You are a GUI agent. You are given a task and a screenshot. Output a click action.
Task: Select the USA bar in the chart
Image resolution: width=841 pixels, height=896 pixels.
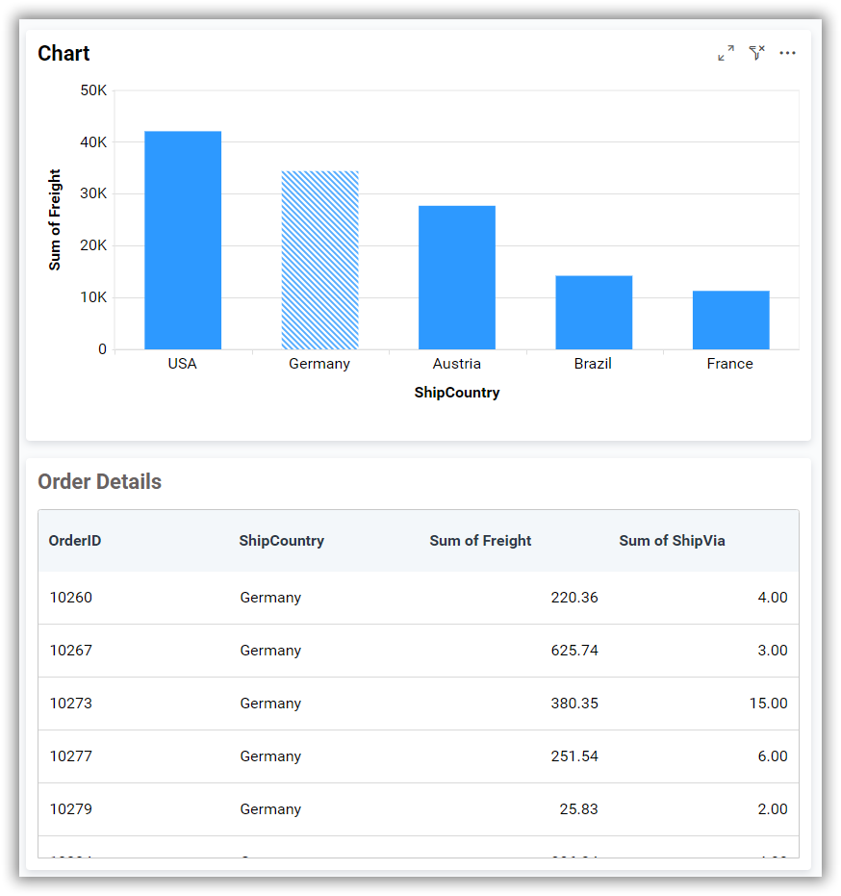[182, 241]
